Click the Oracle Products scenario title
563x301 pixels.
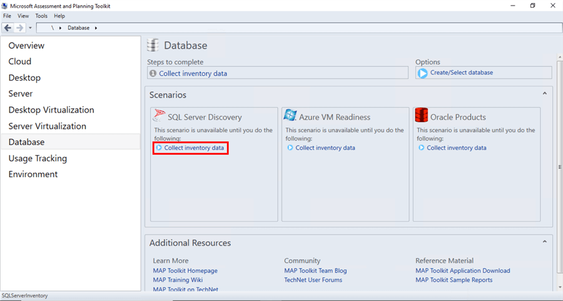coord(458,117)
